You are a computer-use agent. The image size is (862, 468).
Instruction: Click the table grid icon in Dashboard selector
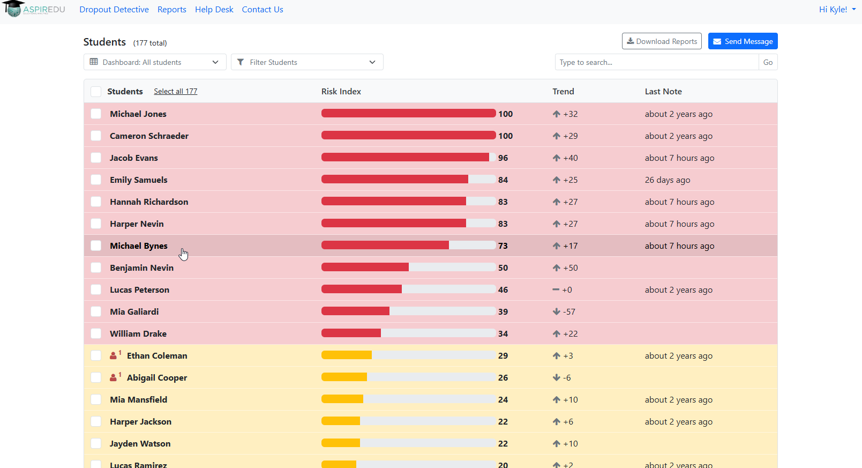point(94,62)
